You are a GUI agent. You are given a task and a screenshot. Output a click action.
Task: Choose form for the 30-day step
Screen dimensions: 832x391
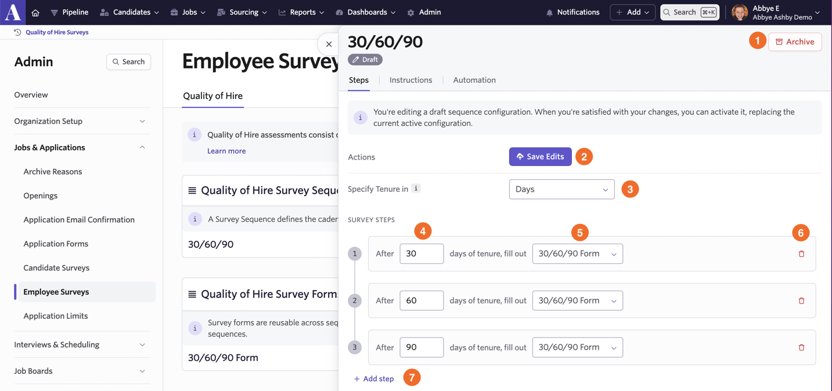pyautogui.click(x=578, y=254)
